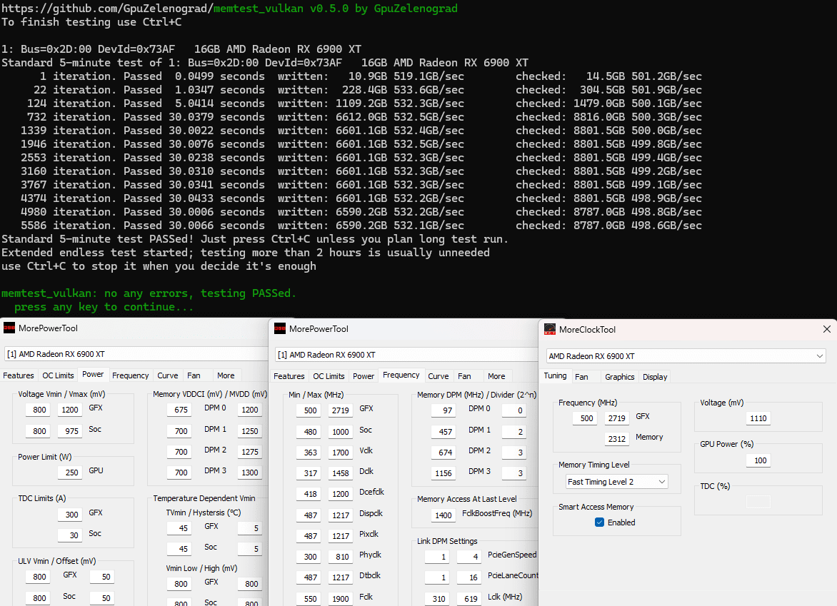
Task: Click TVmin GFX field showing 45
Action: pyautogui.click(x=179, y=528)
